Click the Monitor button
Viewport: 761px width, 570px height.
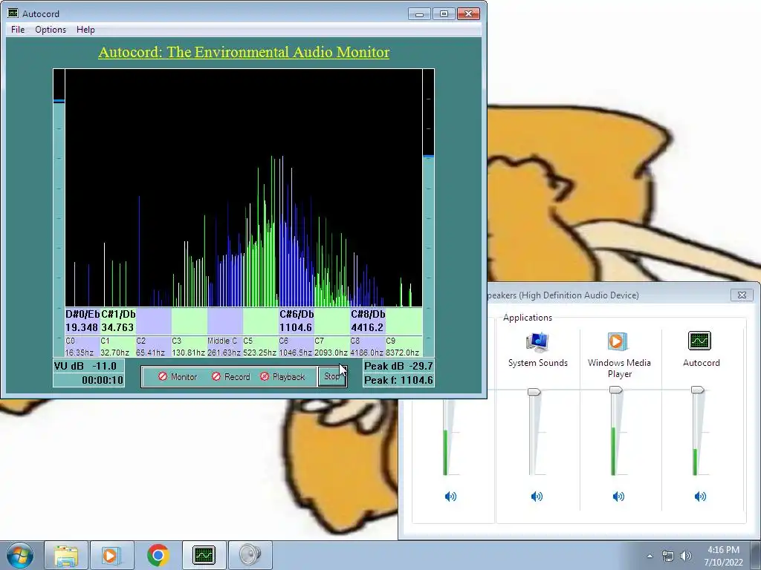point(178,376)
